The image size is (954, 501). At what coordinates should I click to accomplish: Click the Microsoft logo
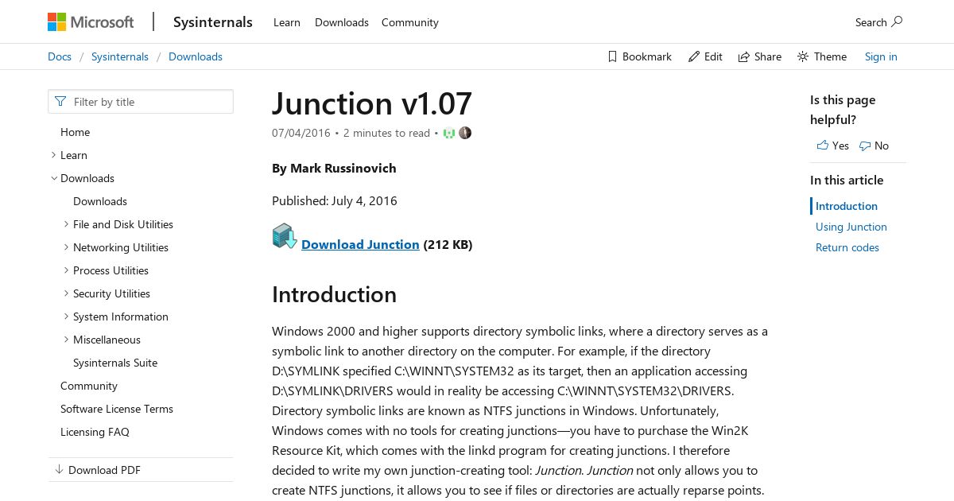pos(91,22)
